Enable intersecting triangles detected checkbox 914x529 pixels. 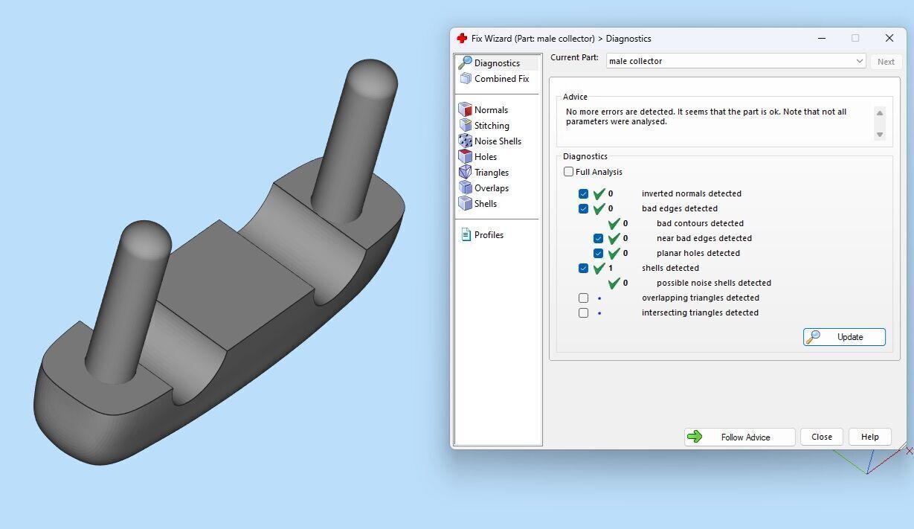583,312
